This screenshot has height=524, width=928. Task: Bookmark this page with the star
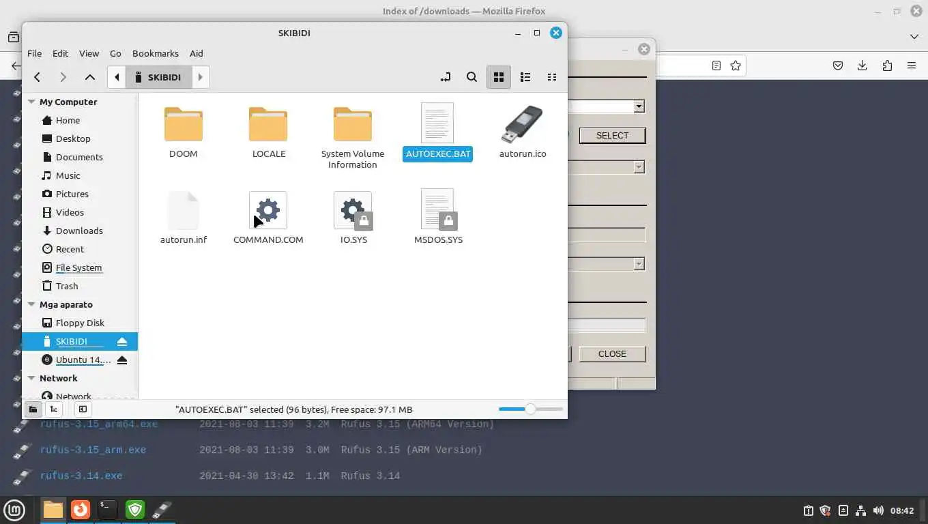click(736, 65)
